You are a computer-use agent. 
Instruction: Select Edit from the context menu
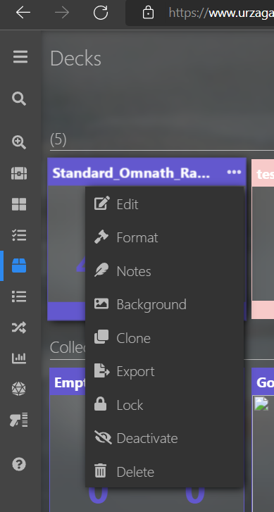[x=165, y=204]
